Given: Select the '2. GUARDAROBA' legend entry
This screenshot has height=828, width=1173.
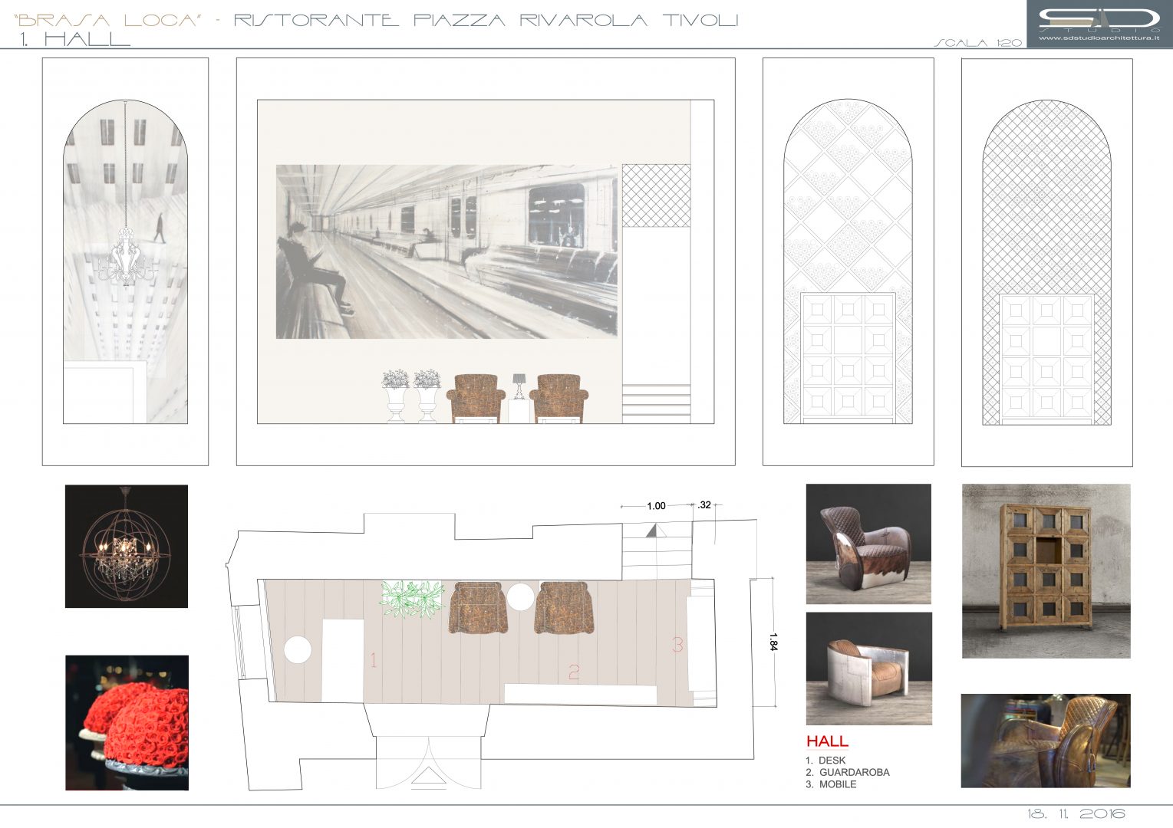Looking at the screenshot, I should point(848,772).
